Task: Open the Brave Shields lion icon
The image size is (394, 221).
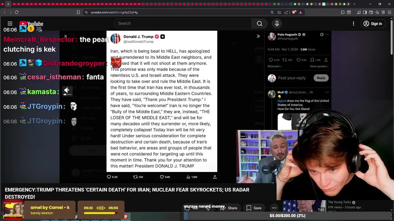Action: tap(294, 12)
